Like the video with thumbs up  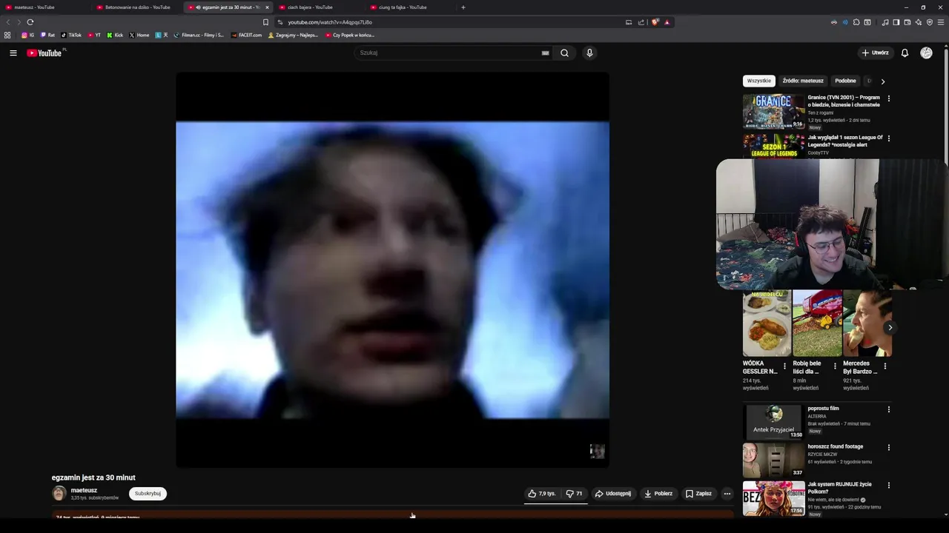(x=542, y=494)
